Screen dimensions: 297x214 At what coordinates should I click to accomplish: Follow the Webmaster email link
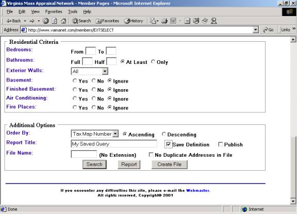click(198, 190)
